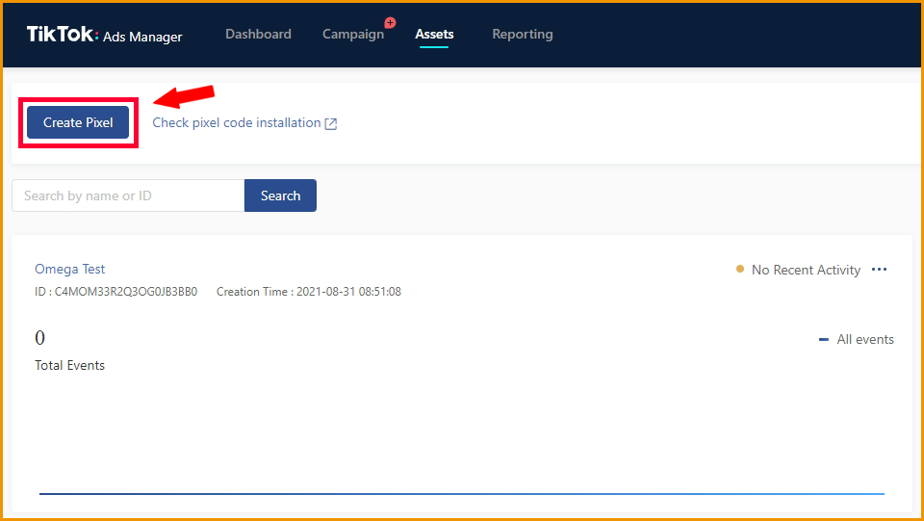
Task: Click the Total Events count of zero
Action: point(40,338)
